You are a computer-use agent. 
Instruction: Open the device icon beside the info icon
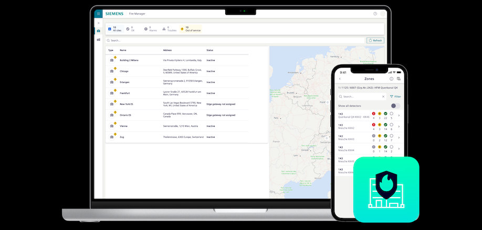point(399,79)
